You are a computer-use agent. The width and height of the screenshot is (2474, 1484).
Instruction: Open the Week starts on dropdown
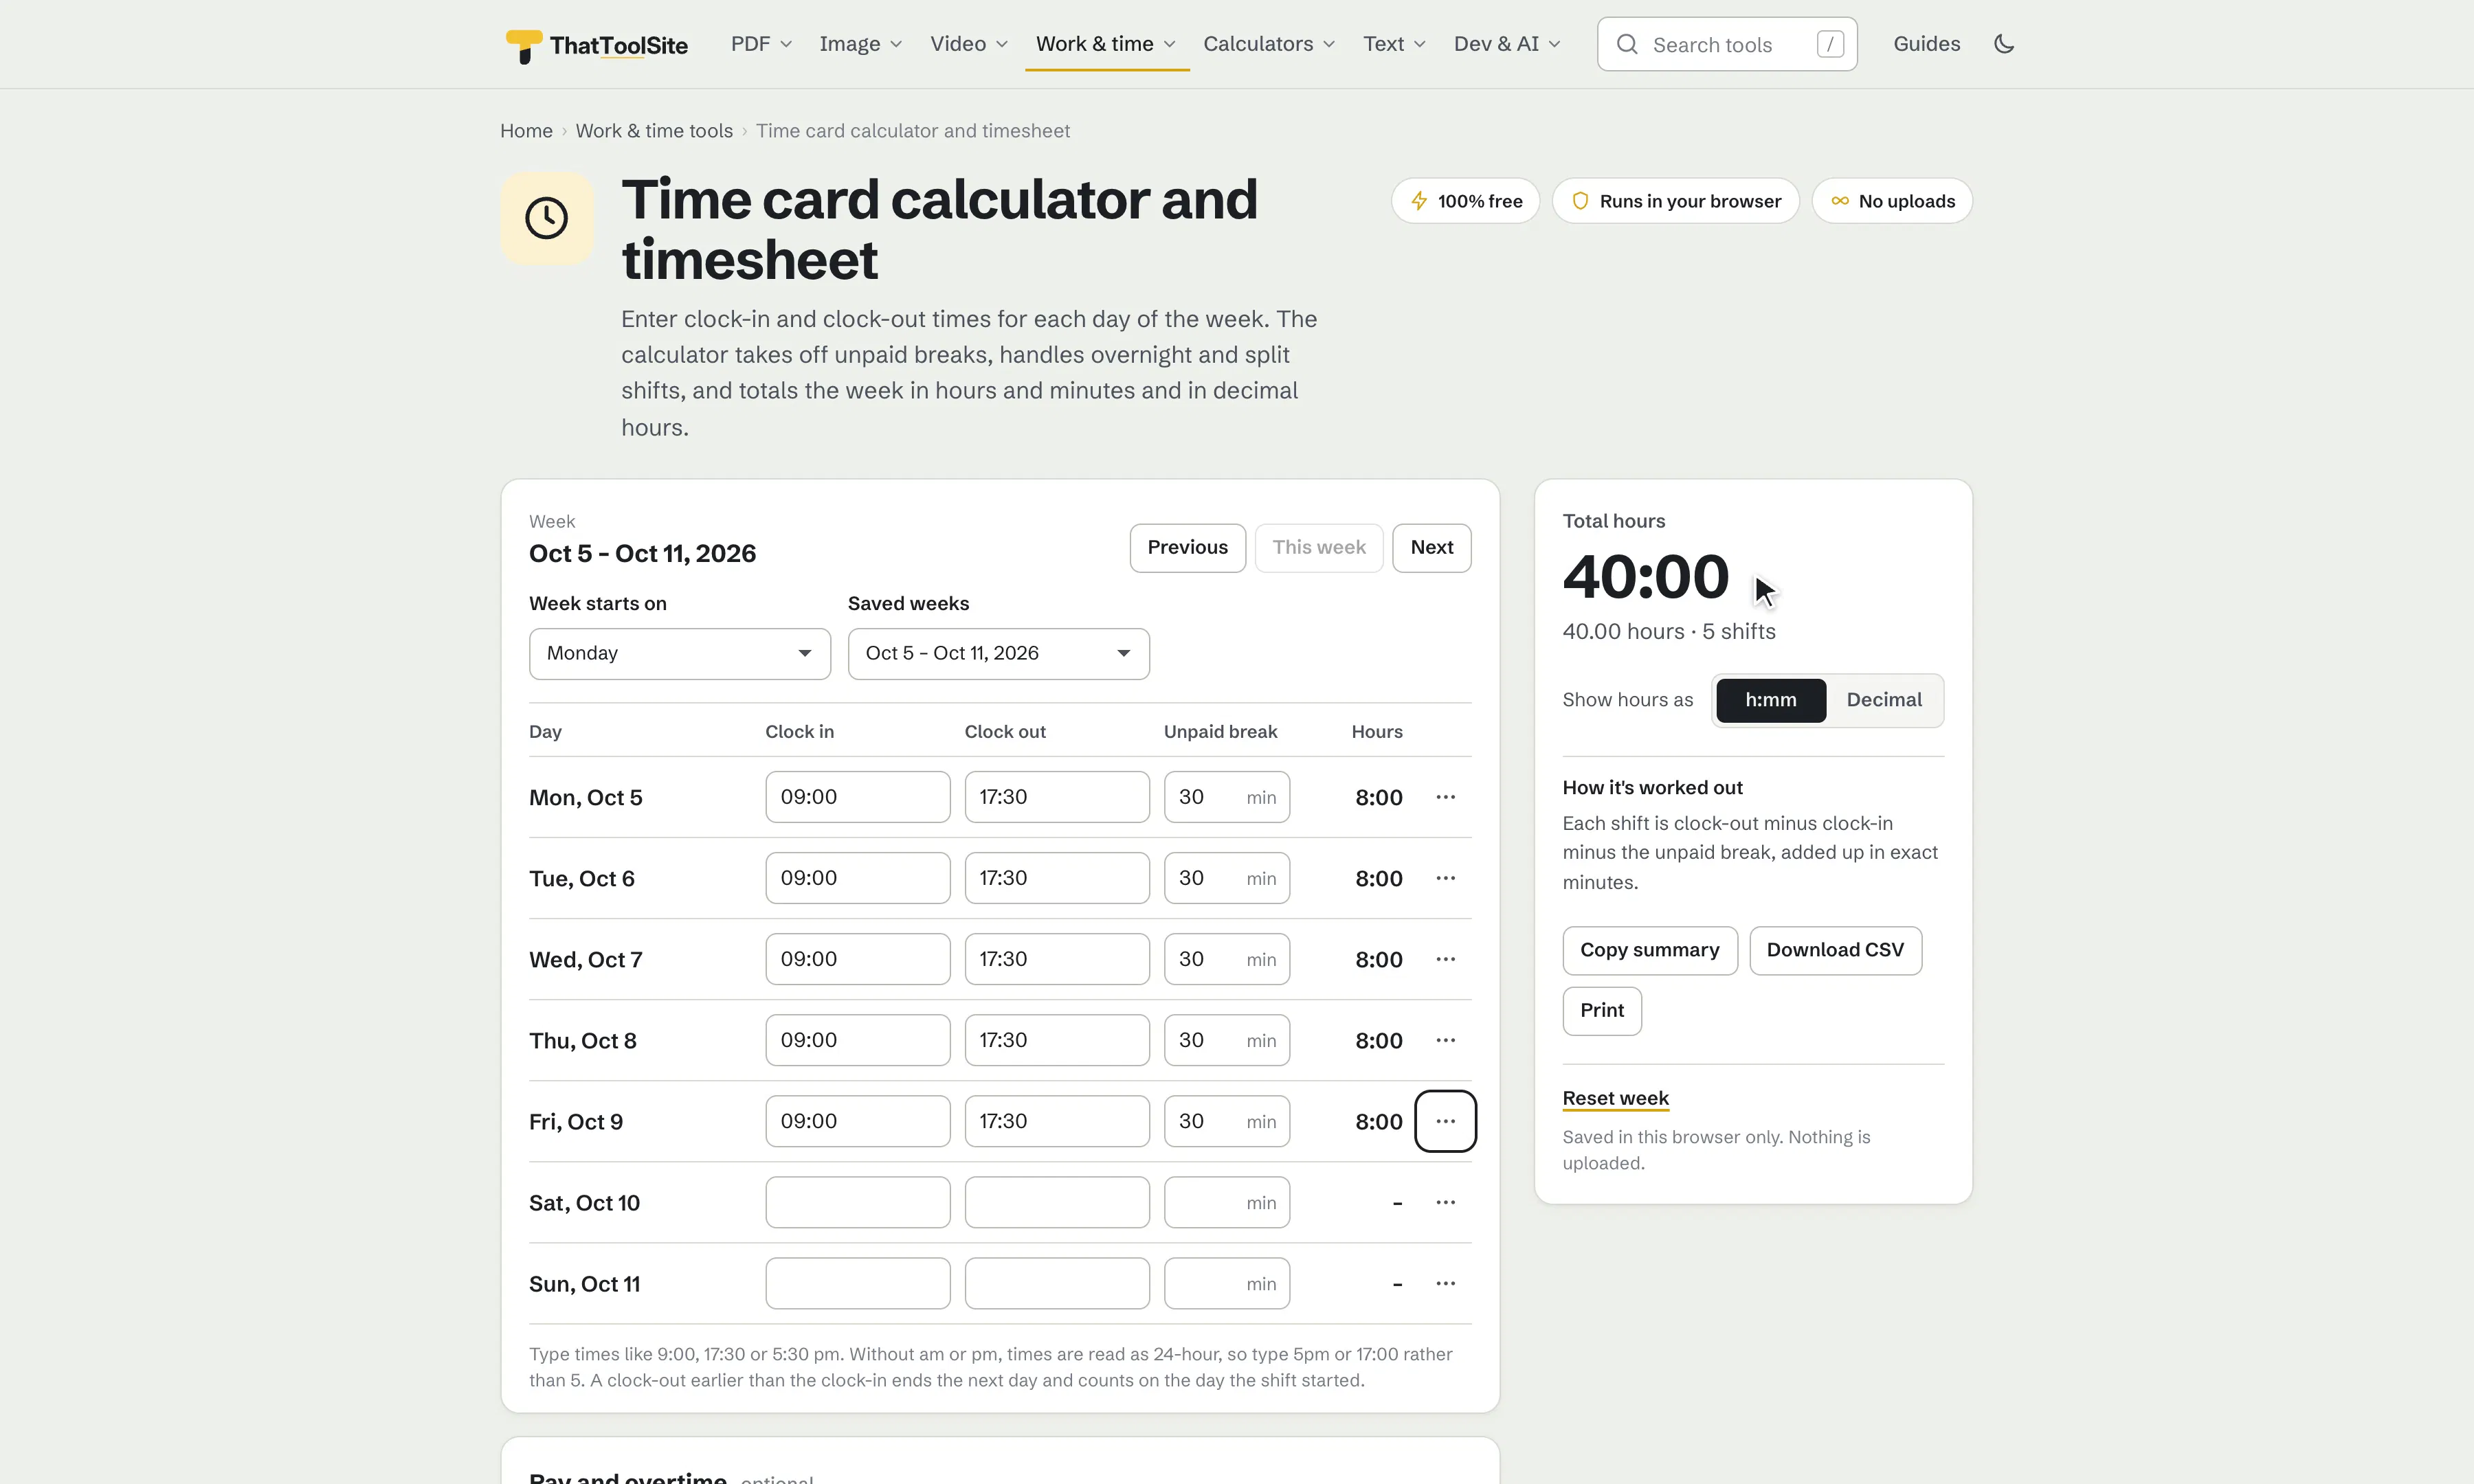click(680, 654)
